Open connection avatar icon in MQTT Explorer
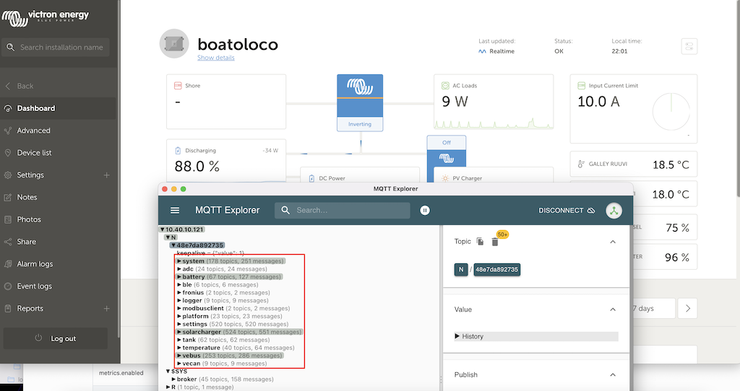 pyautogui.click(x=614, y=211)
